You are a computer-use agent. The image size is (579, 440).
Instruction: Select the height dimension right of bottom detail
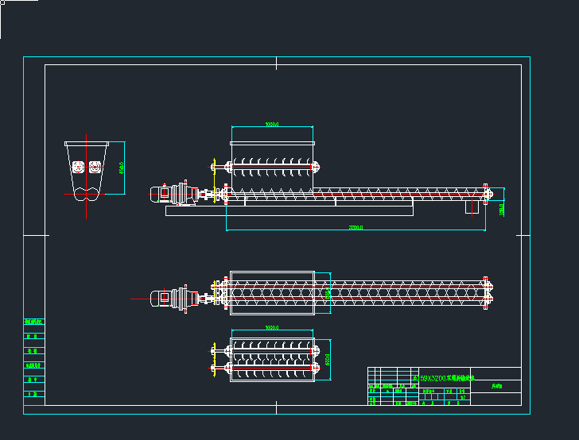point(328,359)
